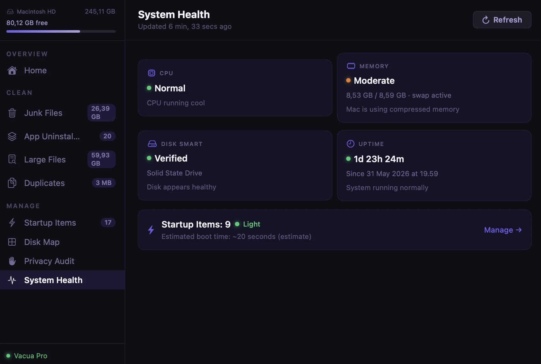Click the 20 apps count badge

click(x=107, y=136)
